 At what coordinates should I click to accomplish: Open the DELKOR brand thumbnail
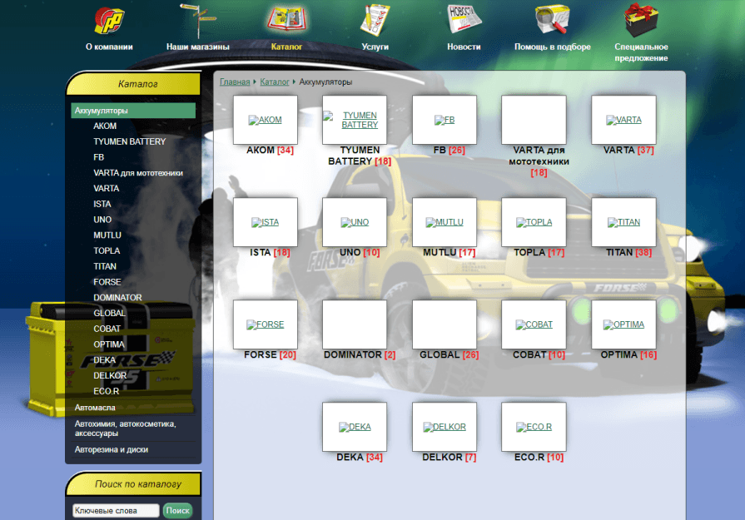tap(445, 427)
